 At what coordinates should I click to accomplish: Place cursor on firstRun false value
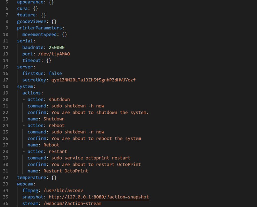pos(55,74)
